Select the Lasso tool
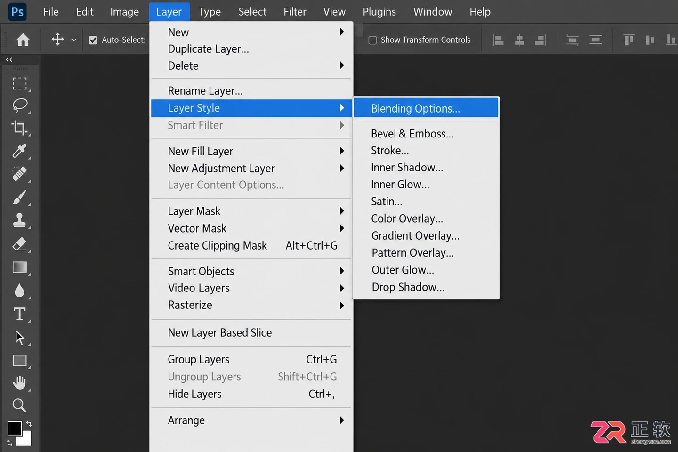 click(x=20, y=105)
